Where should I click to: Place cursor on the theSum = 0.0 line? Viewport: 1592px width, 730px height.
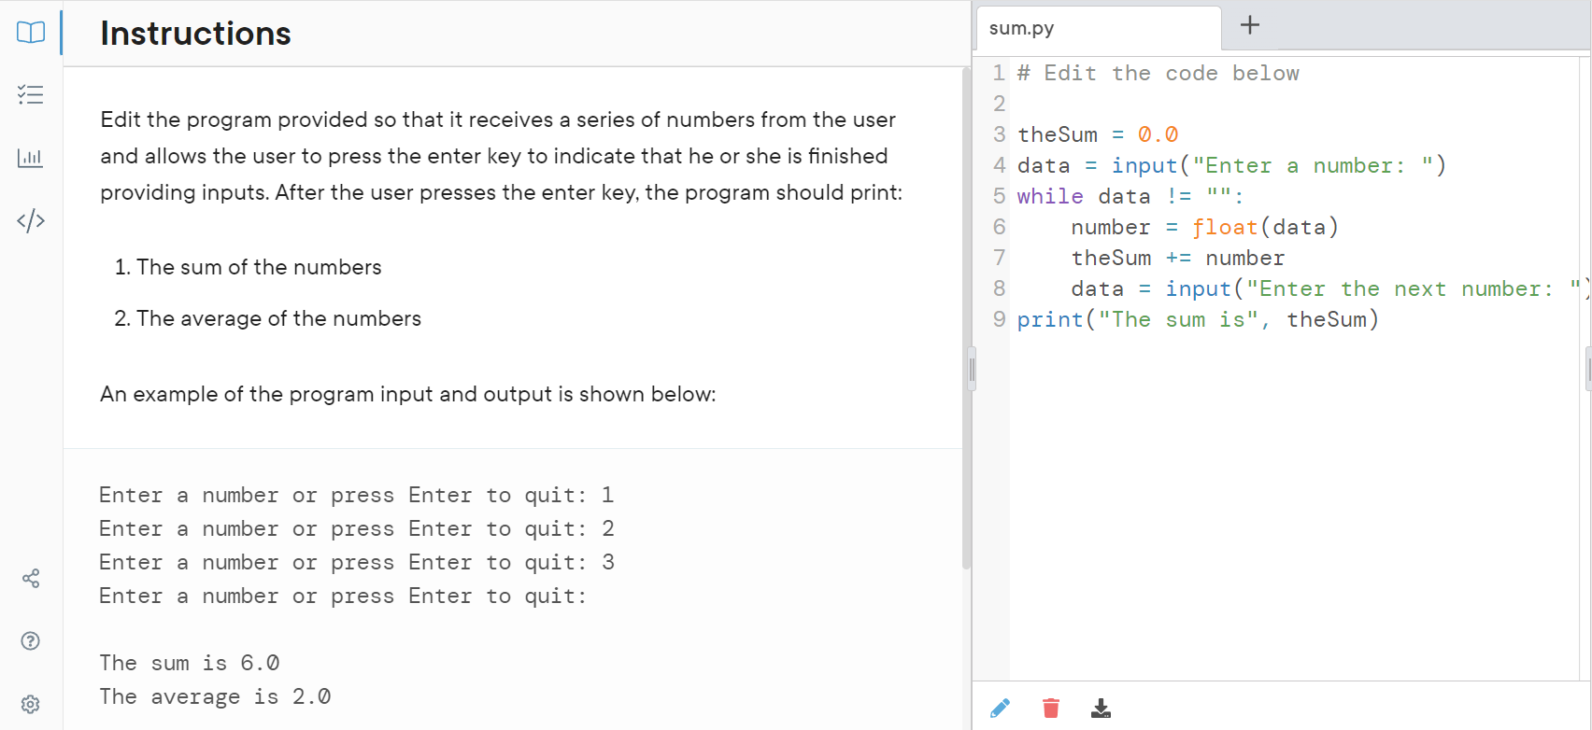pyautogui.click(x=1098, y=133)
